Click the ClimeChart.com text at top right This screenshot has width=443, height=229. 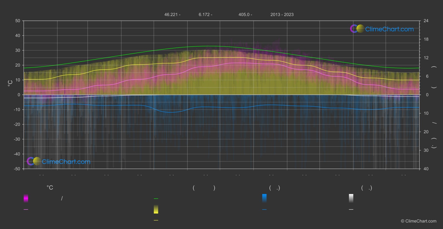(389, 29)
